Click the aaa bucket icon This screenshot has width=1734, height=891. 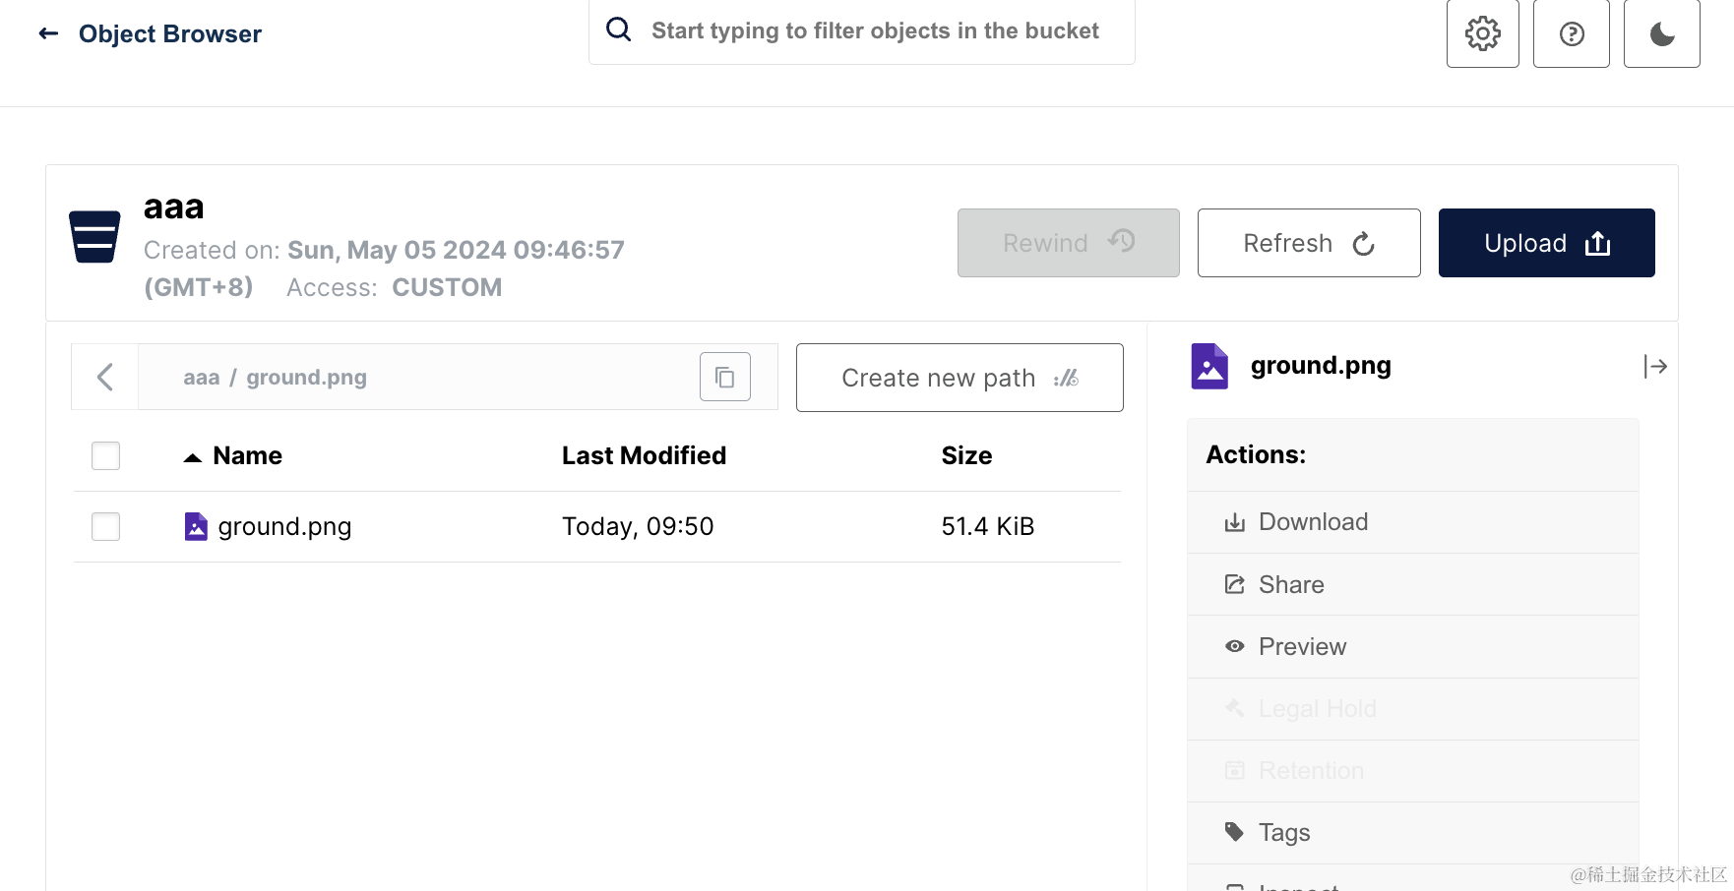pyautogui.click(x=94, y=237)
